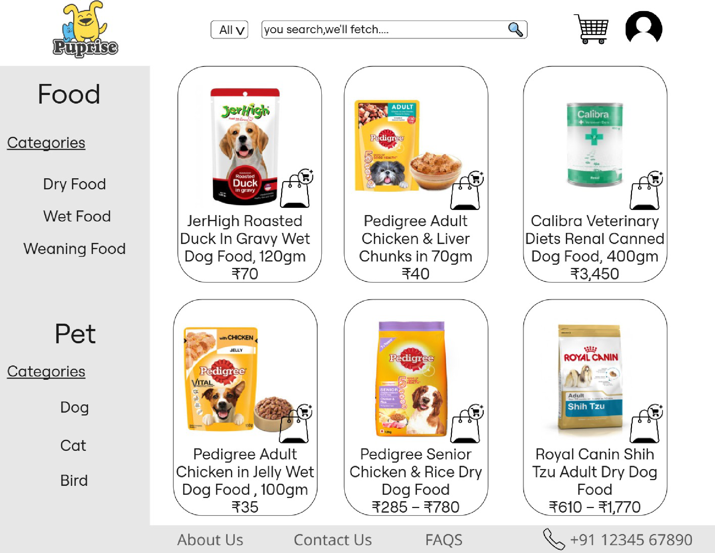
Task: Filter by Dog pet category
Action: pos(74,408)
